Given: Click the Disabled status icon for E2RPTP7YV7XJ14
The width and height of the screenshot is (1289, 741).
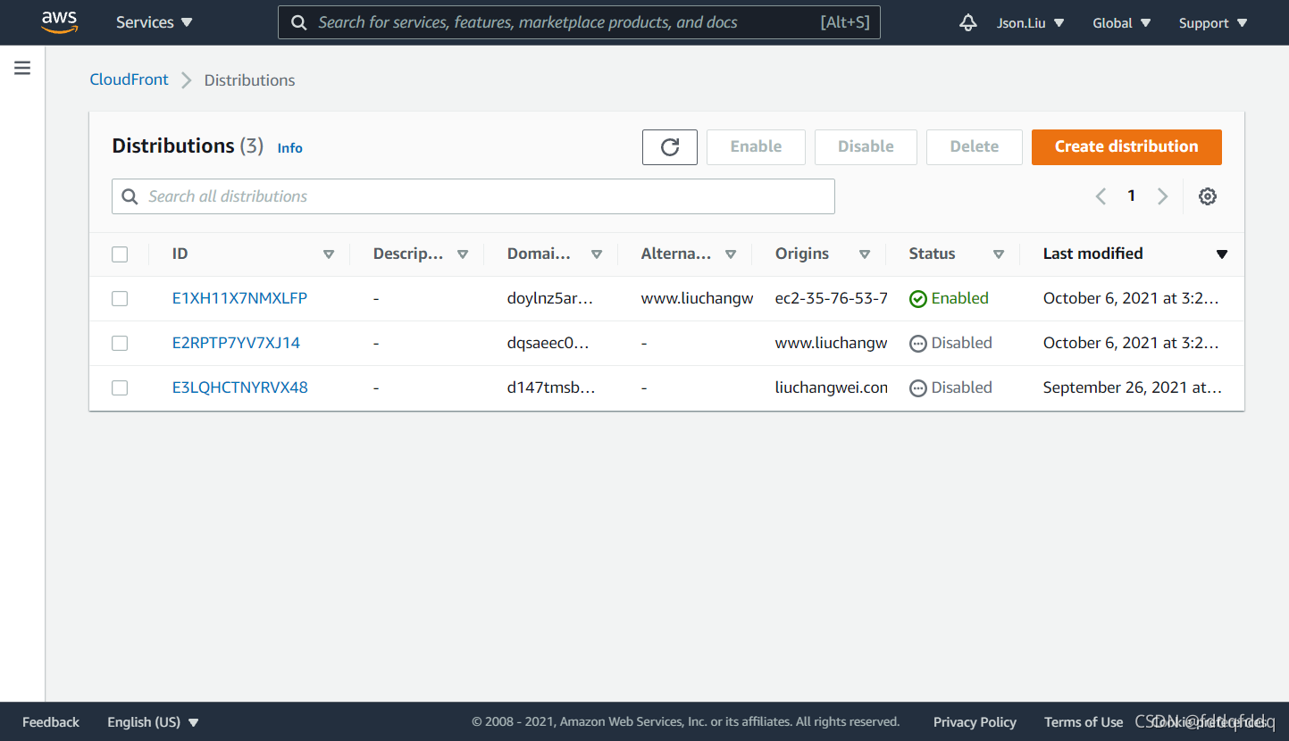Looking at the screenshot, I should point(917,344).
